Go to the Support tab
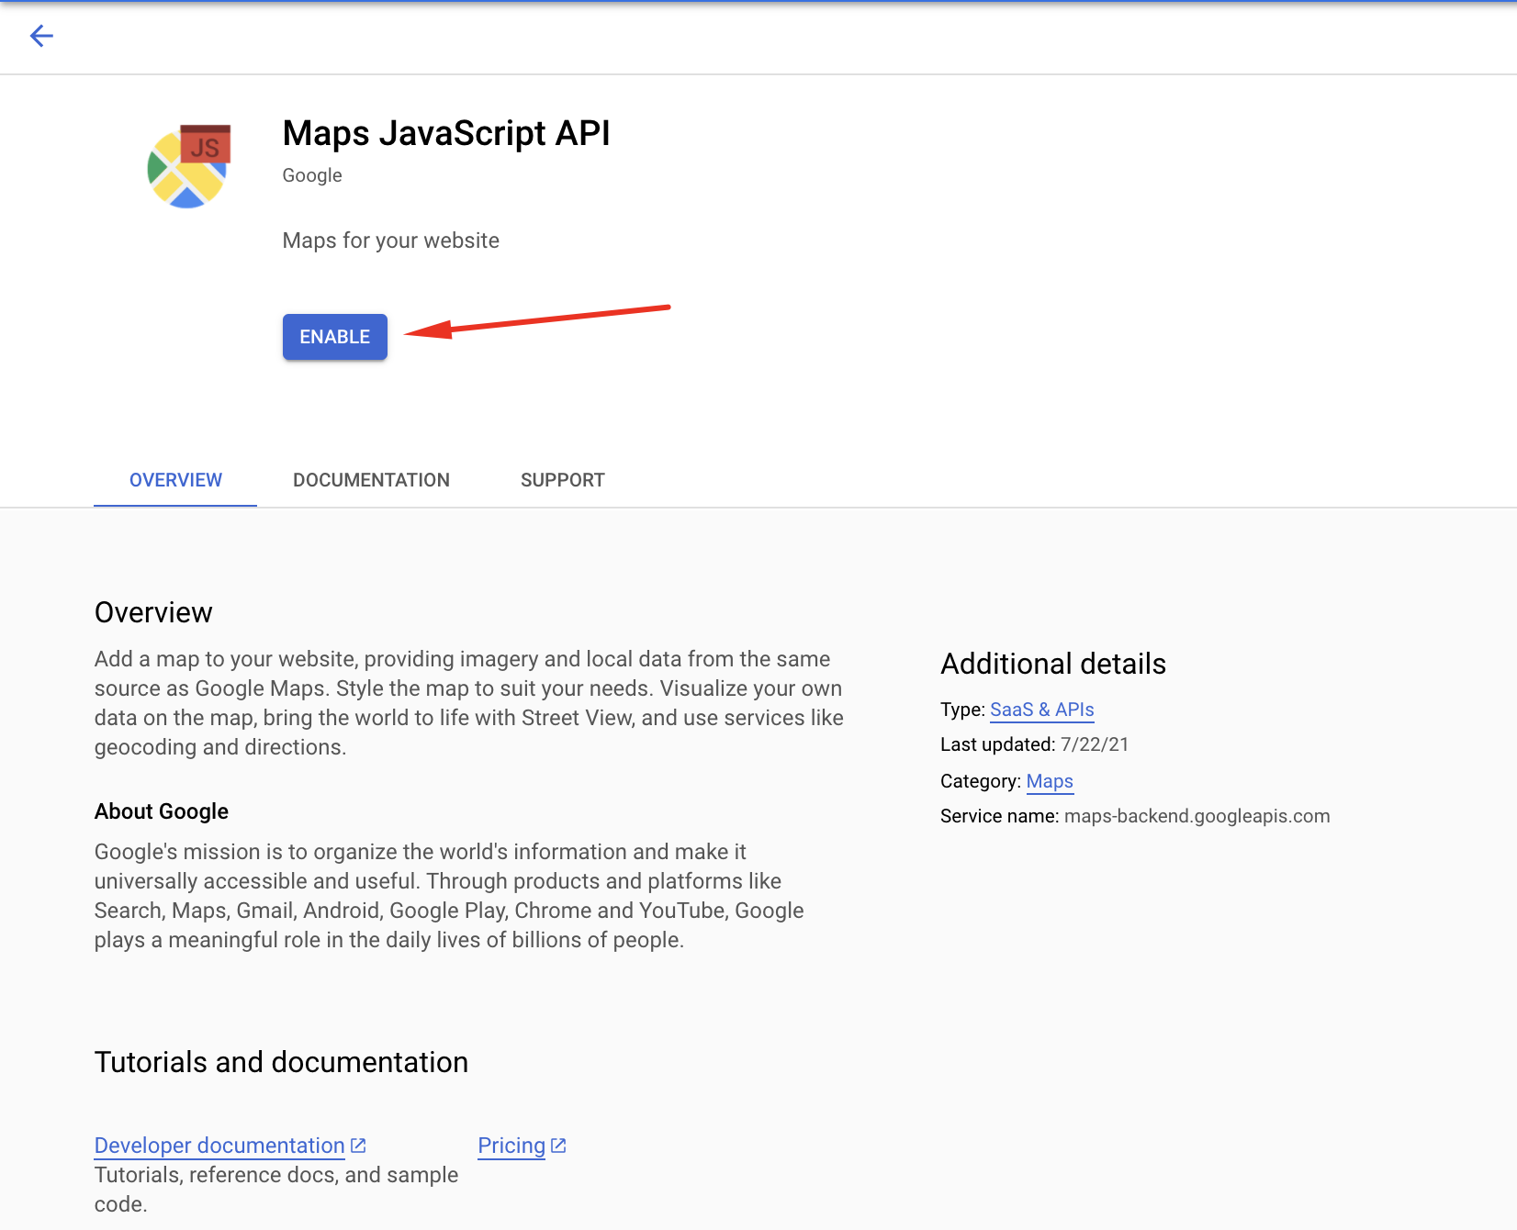Viewport: 1517px width, 1230px height. point(562,480)
